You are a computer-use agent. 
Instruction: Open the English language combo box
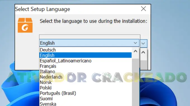click(89, 43)
